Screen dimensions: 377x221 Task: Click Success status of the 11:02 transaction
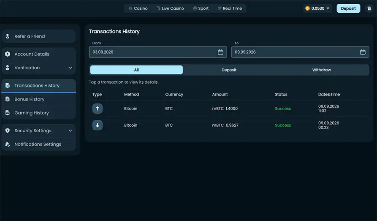283,109
